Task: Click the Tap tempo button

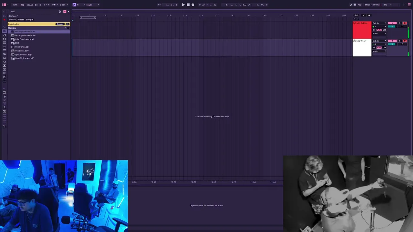Action: click(23, 5)
